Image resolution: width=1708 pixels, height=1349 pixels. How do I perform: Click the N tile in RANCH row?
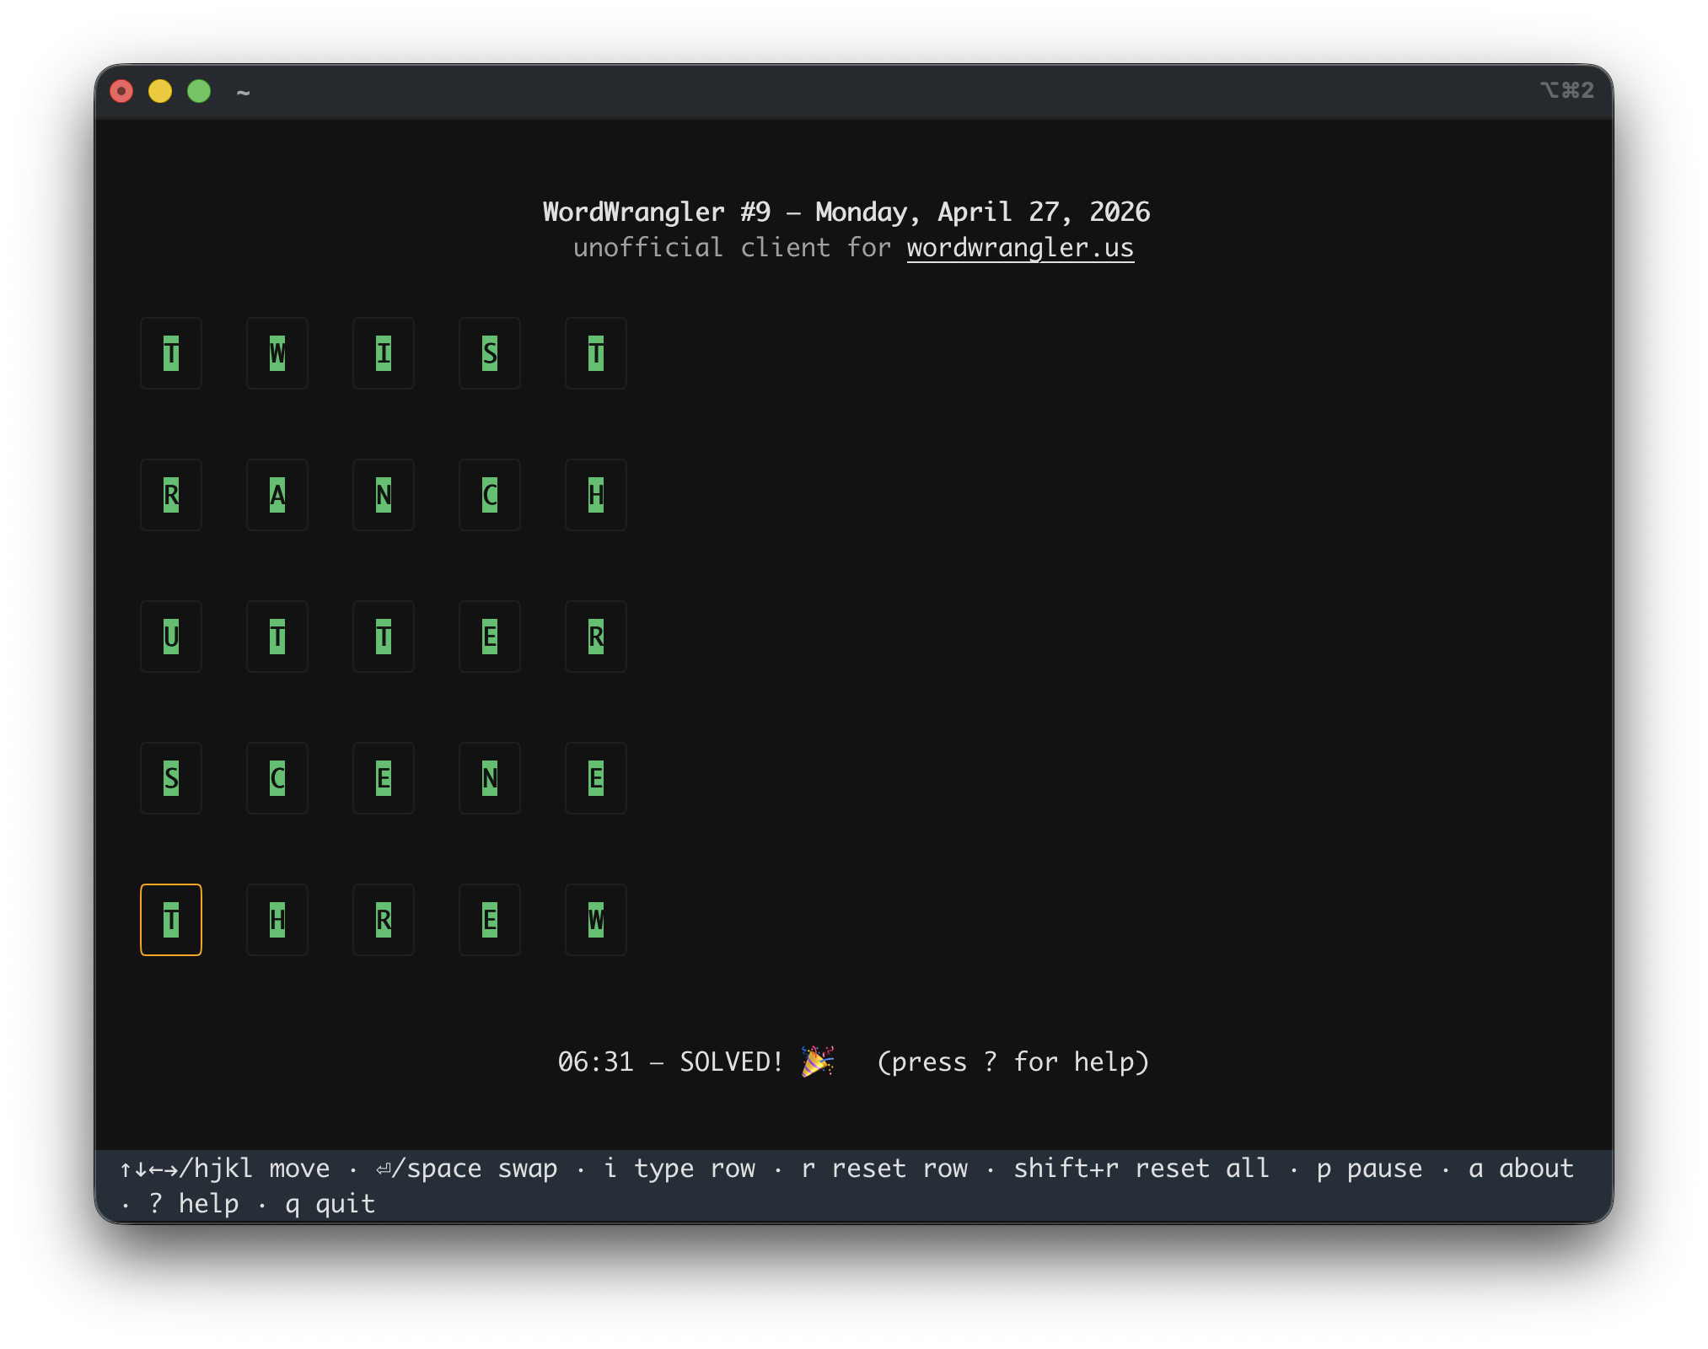coord(384,495)
